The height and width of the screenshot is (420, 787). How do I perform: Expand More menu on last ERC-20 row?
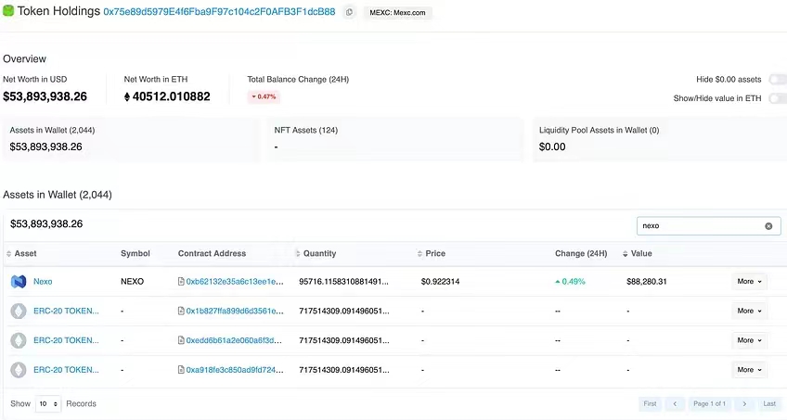click(749, 370)
